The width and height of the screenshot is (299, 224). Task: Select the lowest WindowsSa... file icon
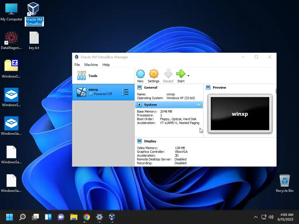click(x=11, y=183)
